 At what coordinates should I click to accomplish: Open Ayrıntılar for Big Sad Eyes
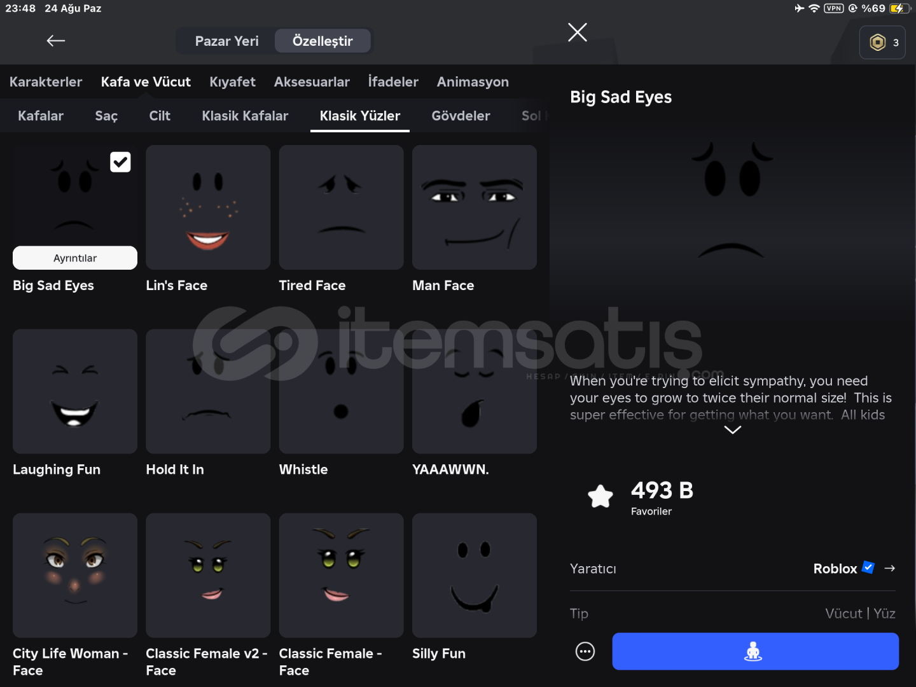pos(75,258)
